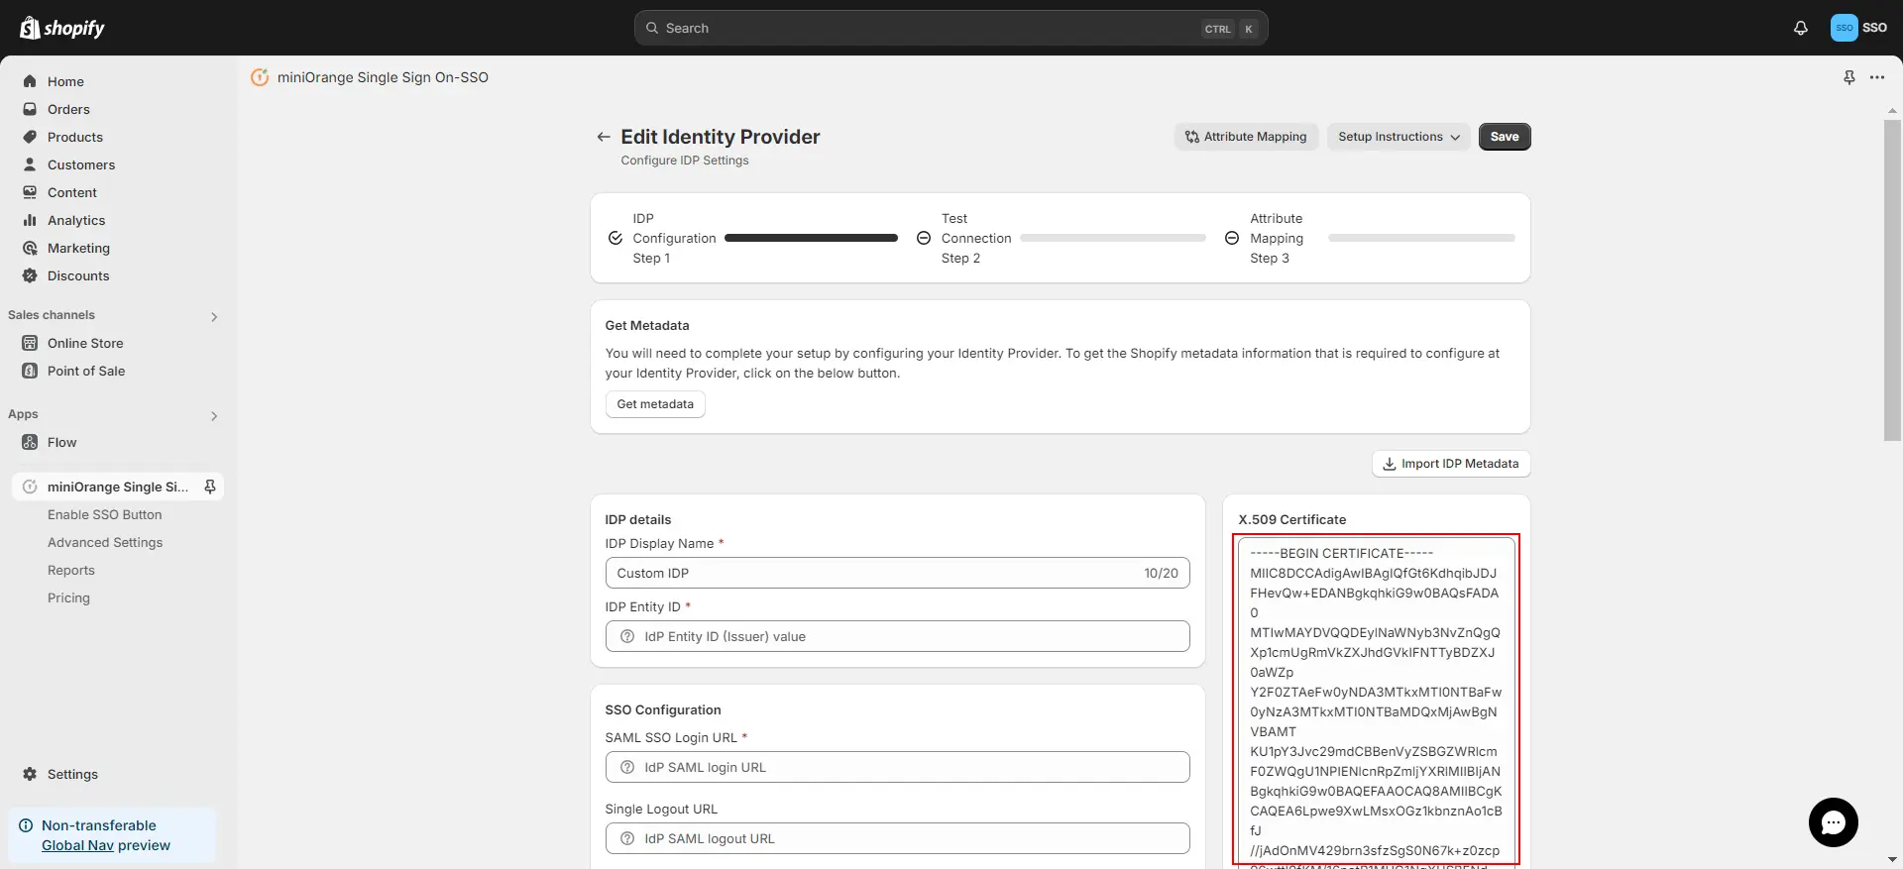Focus the Shopify search box
This screenshot has height=869, width=1903.
point(951,28)
